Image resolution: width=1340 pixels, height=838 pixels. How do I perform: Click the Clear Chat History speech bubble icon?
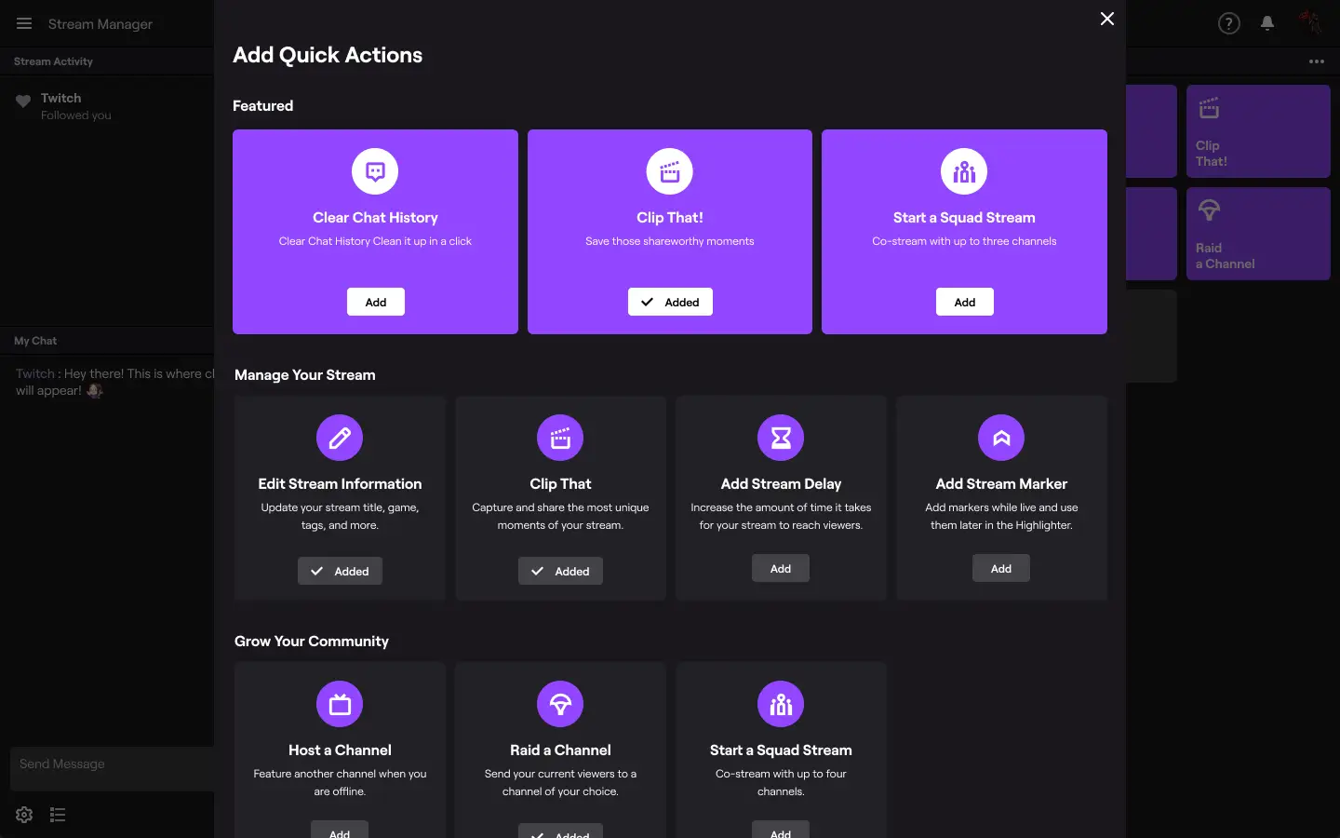[375, 171]
